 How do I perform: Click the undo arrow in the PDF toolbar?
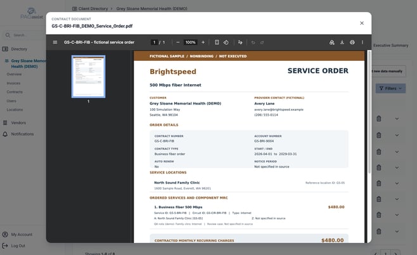coord(253,42)
